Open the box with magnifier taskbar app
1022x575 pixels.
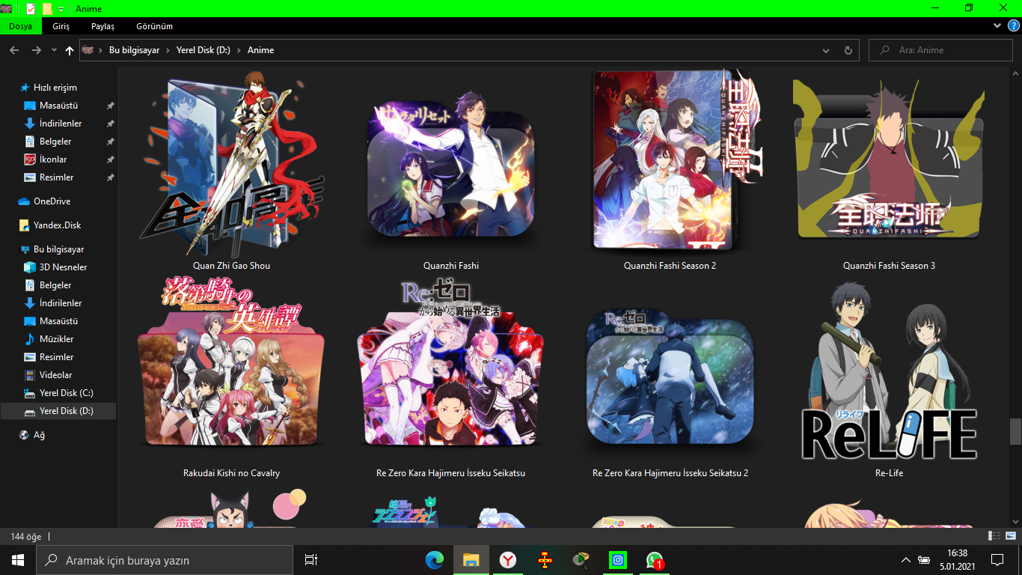(x=581, y=560)
